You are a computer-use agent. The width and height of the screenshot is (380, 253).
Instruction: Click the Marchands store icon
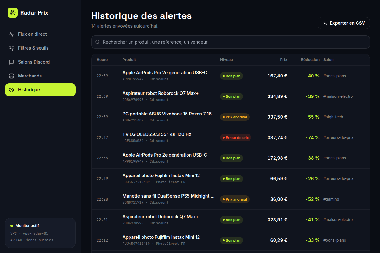(12, 76)
